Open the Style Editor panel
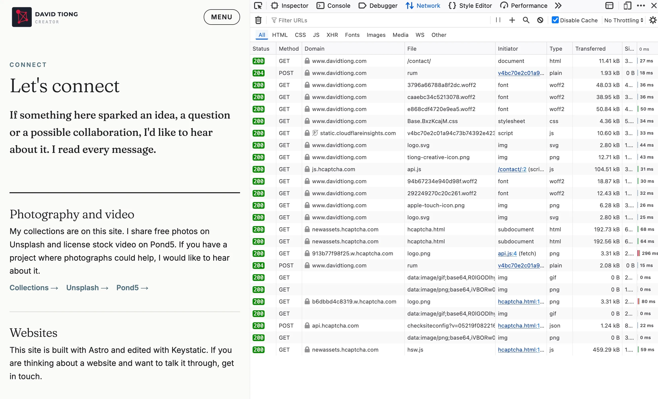Viewport: 658px width, 399px height. pyautogui.click(x=470, y=6)
